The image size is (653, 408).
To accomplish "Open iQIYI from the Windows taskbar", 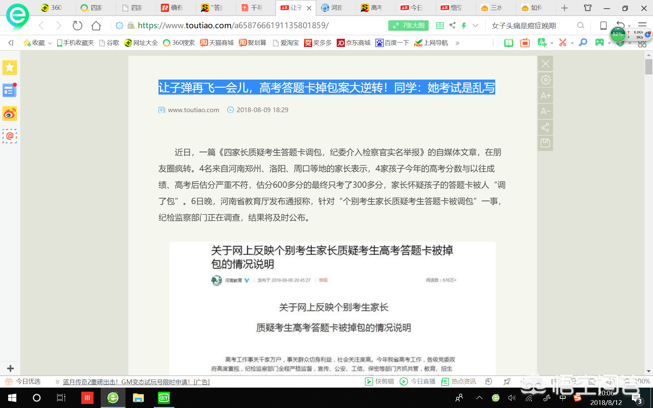I will [x=164, y=398].
